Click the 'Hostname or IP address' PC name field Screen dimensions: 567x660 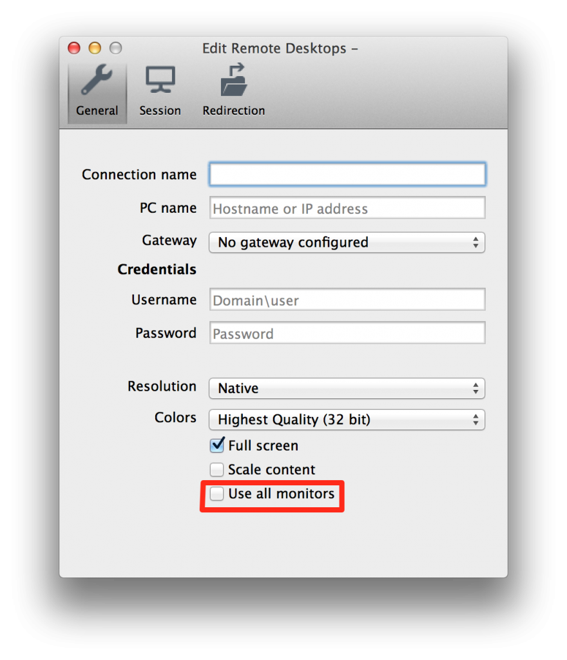click(347, 208)
